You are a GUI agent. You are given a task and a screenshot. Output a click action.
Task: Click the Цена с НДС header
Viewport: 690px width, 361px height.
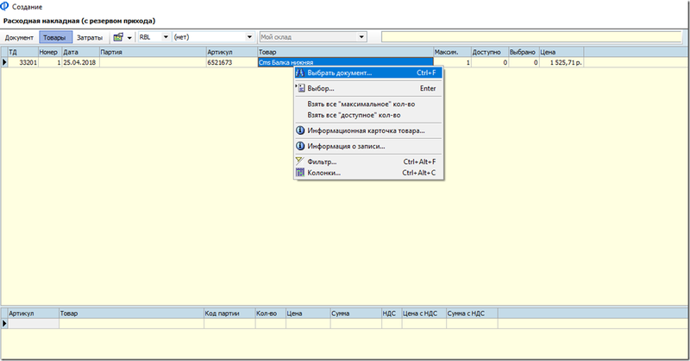pyautogui.click(x=423, y=313)
